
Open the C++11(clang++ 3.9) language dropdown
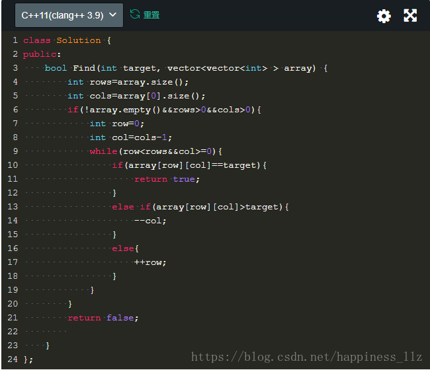[69, 15]
